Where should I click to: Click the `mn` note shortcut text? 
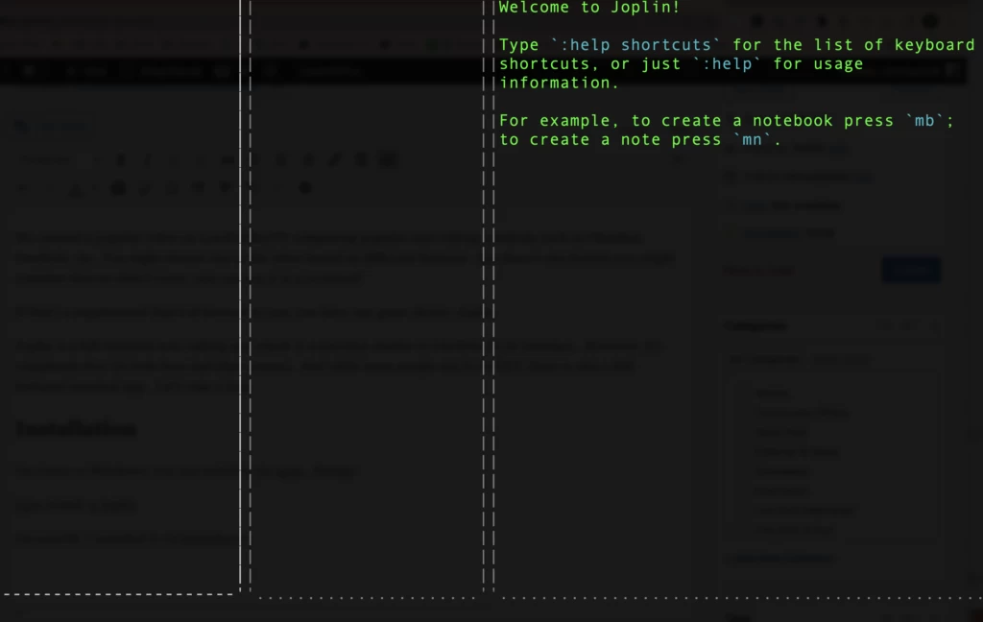(752, 140)
